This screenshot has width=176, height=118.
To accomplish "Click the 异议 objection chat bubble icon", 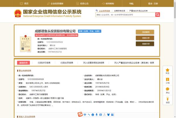I will click(167, 89).
